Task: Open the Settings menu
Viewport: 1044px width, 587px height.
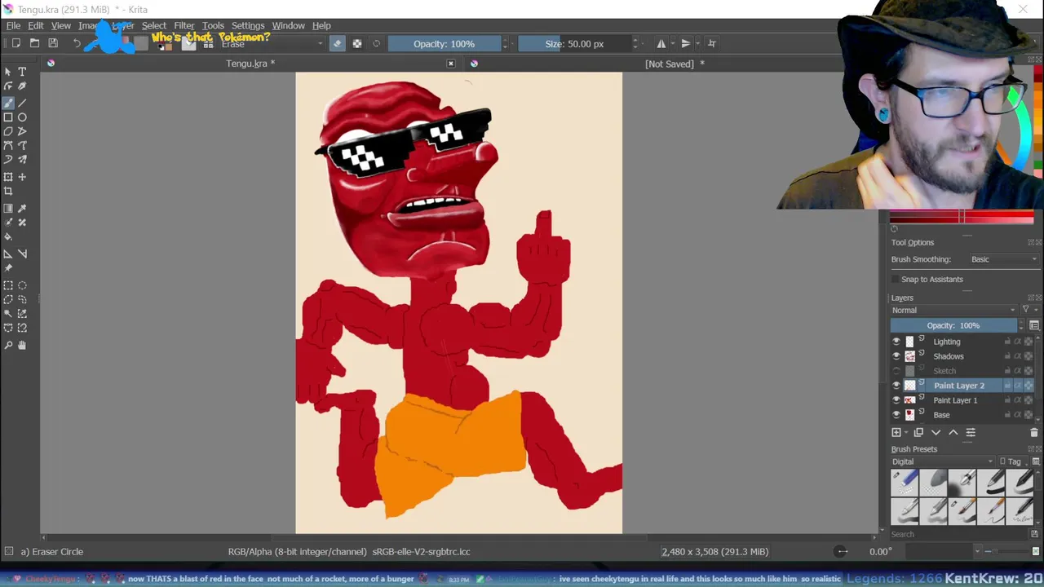Action: tap(248, 25)
